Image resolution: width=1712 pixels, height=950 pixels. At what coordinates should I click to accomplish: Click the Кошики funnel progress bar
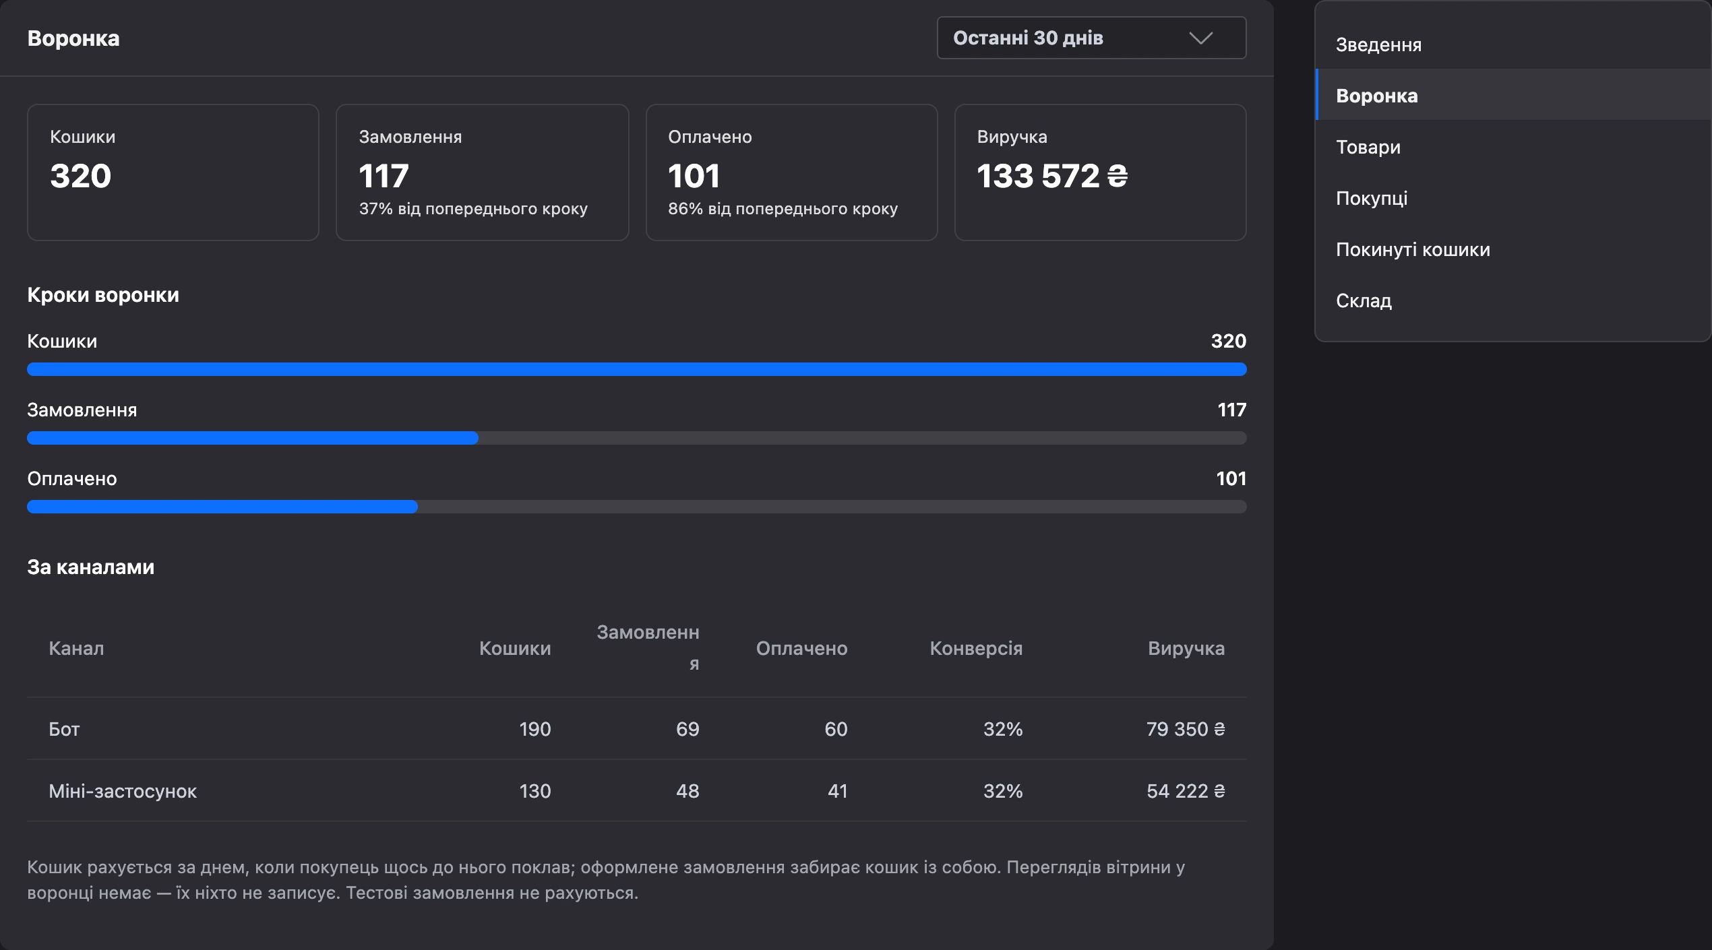(636, 369)
